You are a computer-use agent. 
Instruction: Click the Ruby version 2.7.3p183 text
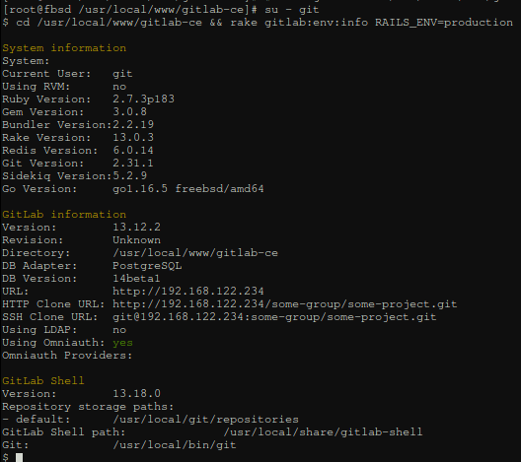point(143,99)
